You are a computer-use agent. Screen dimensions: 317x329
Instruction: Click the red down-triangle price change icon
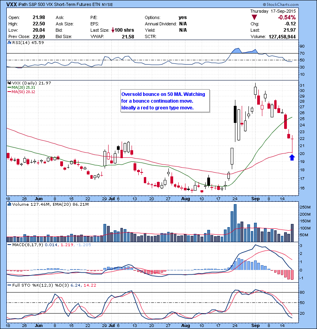coord(254,17)
